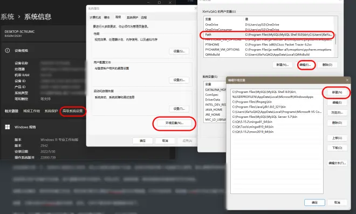Click 上移(U) to move entry up
The image size is (356, 214).
[x=337, y=138]
